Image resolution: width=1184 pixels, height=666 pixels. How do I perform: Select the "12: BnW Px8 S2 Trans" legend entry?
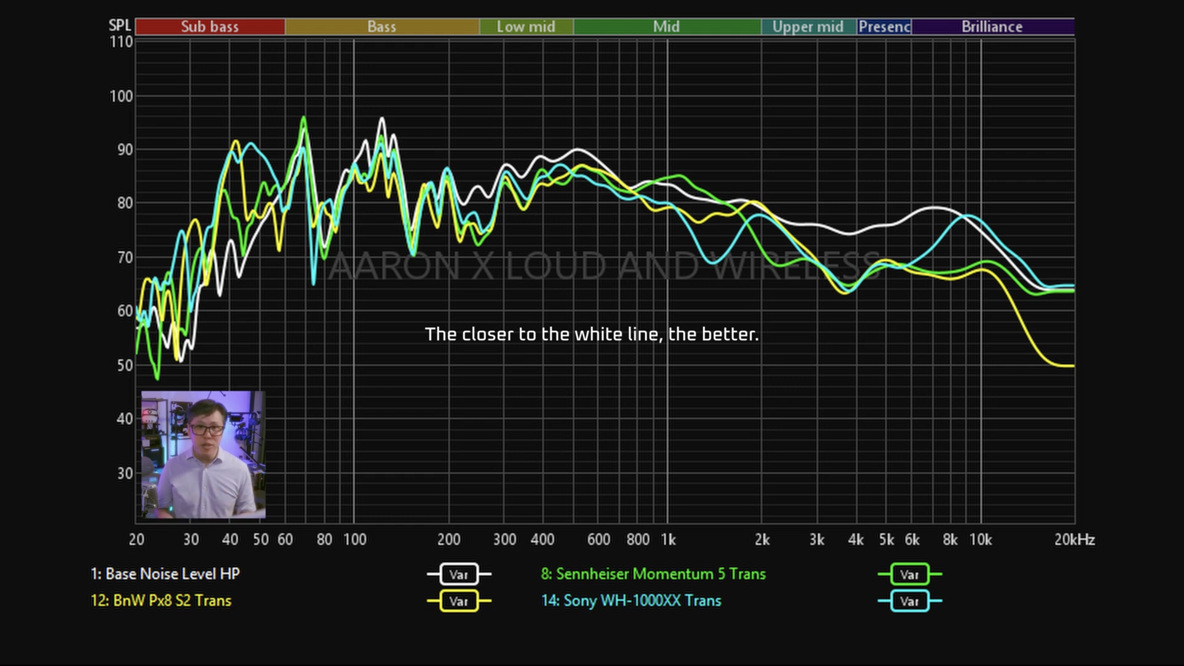[x=161, y=601]
